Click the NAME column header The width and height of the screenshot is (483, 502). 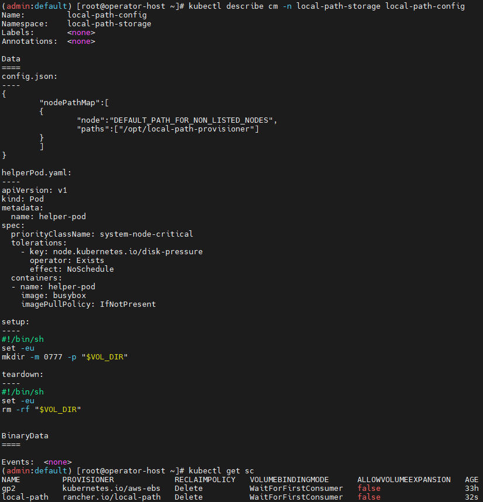point(11,480)
